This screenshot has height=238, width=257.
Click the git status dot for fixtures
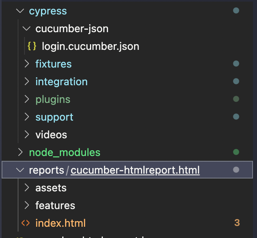point(236,64)
